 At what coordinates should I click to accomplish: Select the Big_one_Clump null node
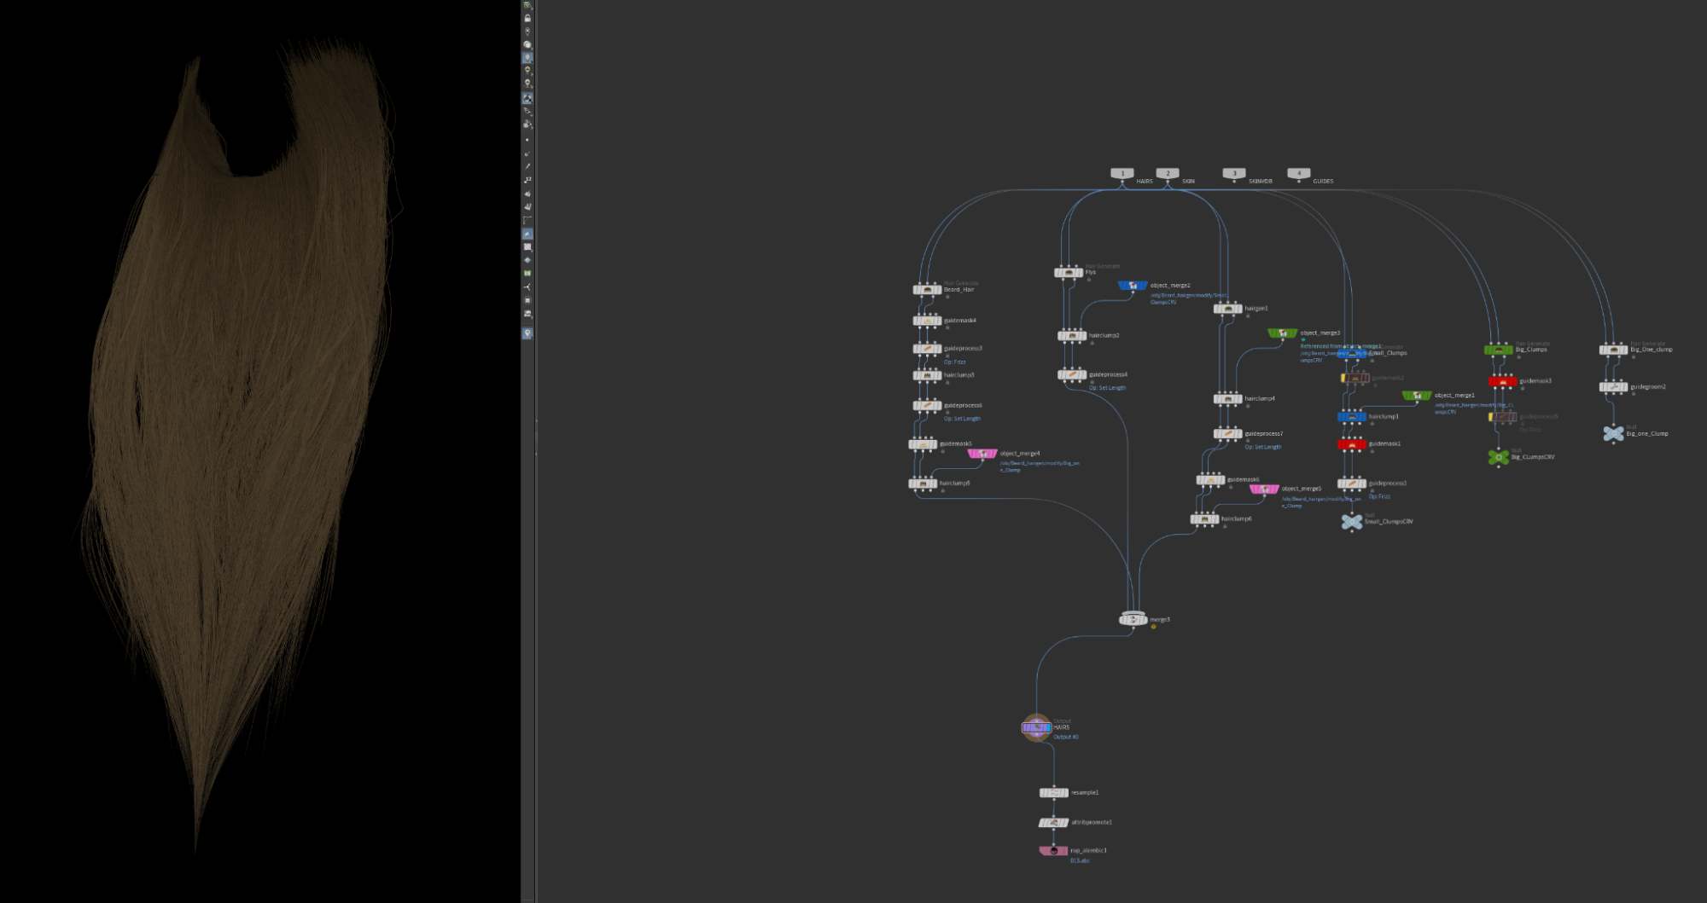click(x=1613, y=434)
